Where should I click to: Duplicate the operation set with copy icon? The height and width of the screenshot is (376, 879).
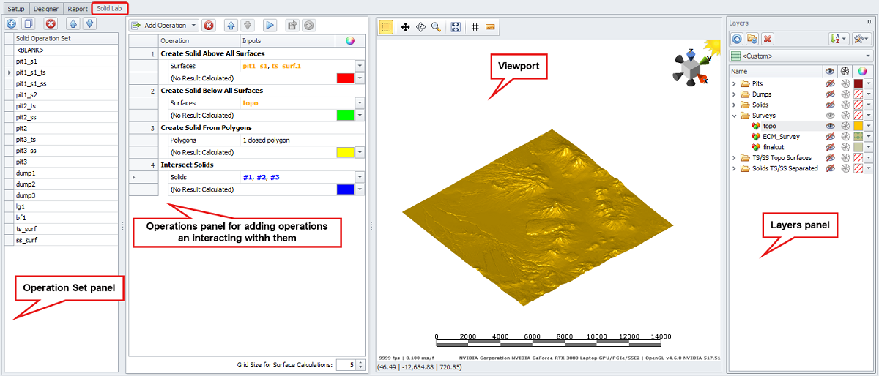coord(29,23)
